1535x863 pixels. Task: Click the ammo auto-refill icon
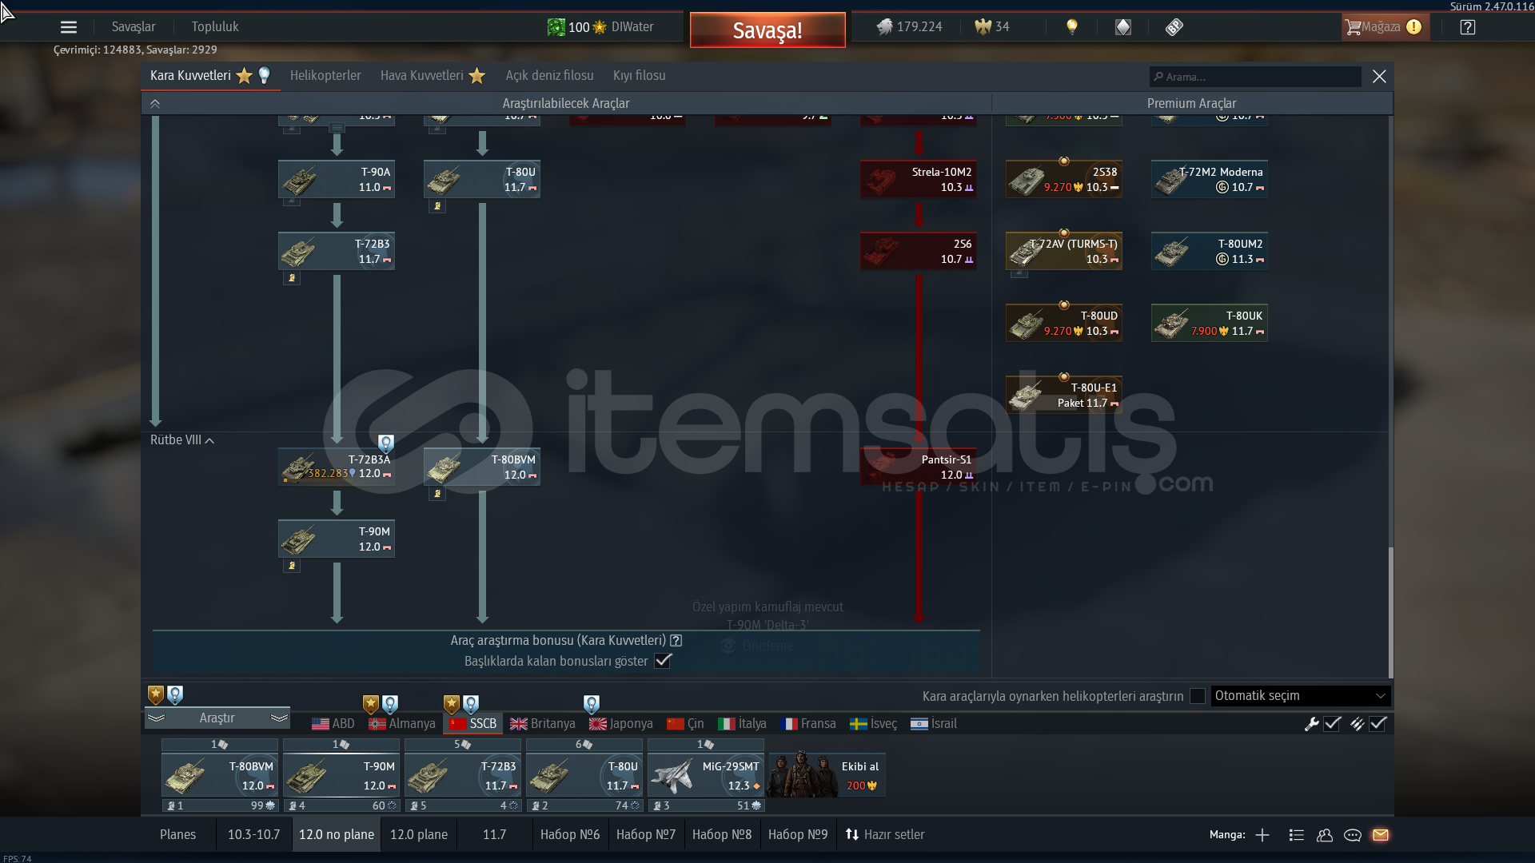click(1358, 724)
